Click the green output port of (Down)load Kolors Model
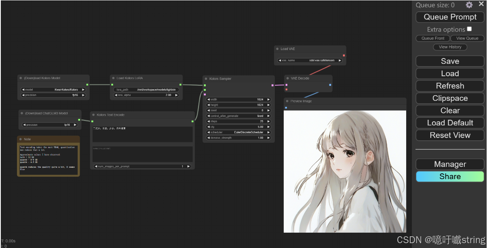This screenshot has height=248, width=487. (87, 84)
